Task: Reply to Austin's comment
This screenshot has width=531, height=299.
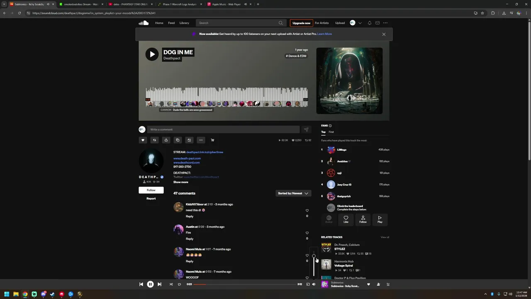Action: pyautogui.click(x=190, y=239)
